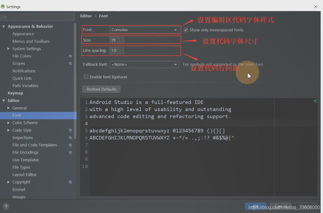This screenshot has width=323, height=213.
Task: Click the font Size input field
Action: (117, 40)
